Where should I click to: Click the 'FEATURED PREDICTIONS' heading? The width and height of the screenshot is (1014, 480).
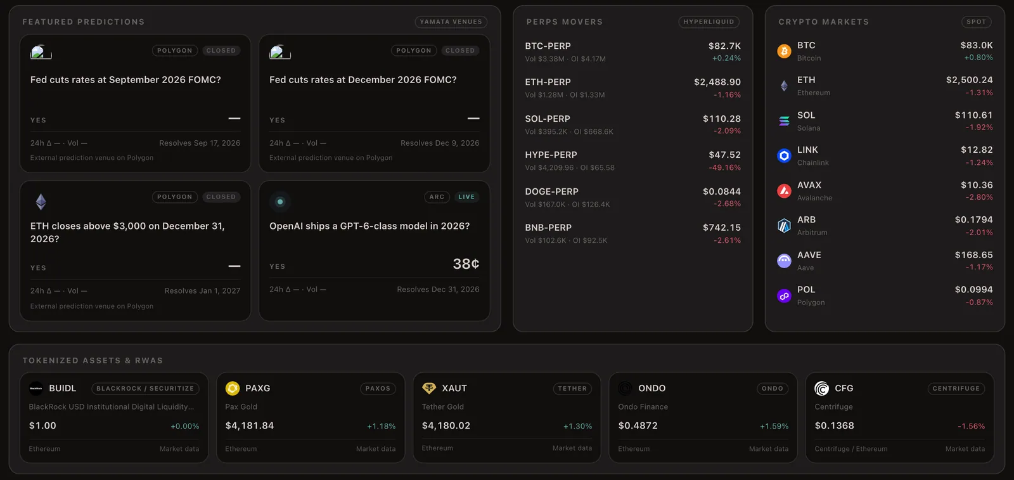point(84,22)
